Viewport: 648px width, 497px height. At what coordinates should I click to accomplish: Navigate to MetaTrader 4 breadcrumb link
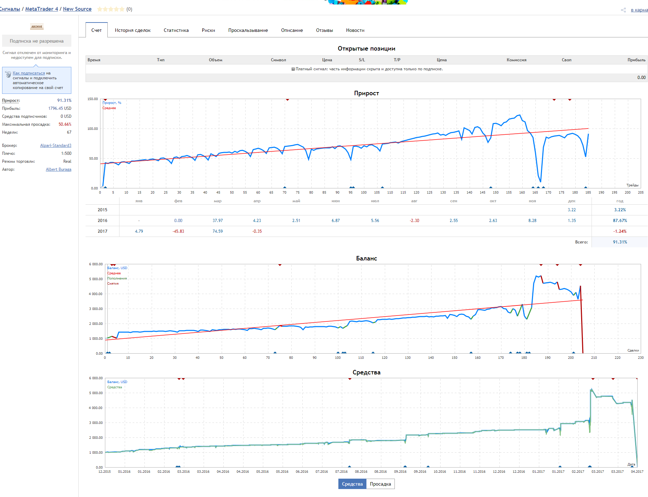[42, 9]
